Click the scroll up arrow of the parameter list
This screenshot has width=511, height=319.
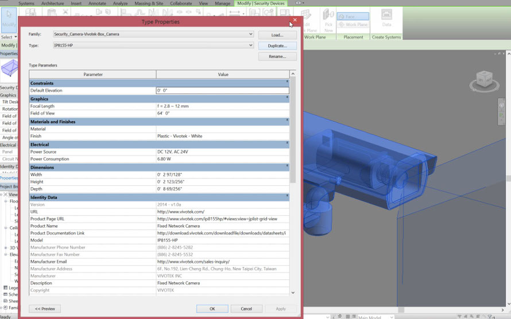[x=293, y=74]
